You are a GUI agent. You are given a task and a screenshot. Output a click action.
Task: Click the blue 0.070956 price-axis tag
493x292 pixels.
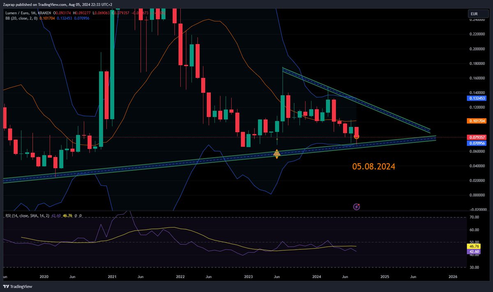point(476,143)
